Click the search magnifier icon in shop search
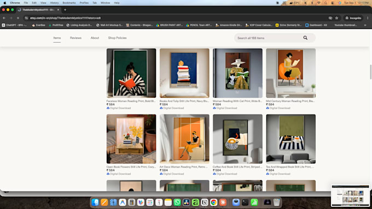Viewport: 372px width, 209px height. point(305,38)
